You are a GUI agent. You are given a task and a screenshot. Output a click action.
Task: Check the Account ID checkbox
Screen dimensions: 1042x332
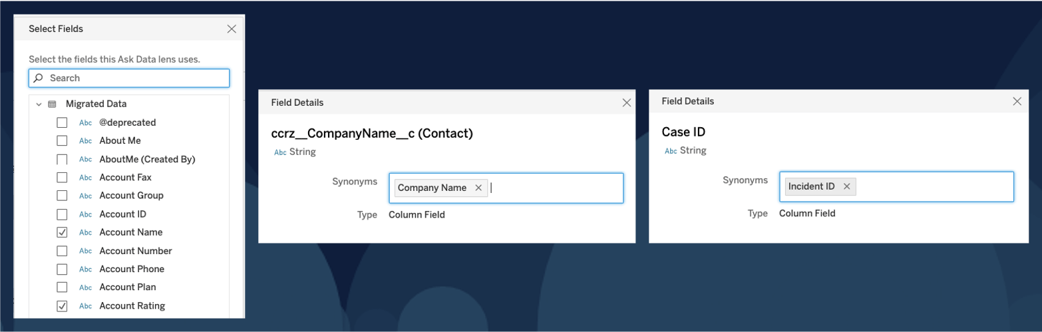tap(62, 214)
